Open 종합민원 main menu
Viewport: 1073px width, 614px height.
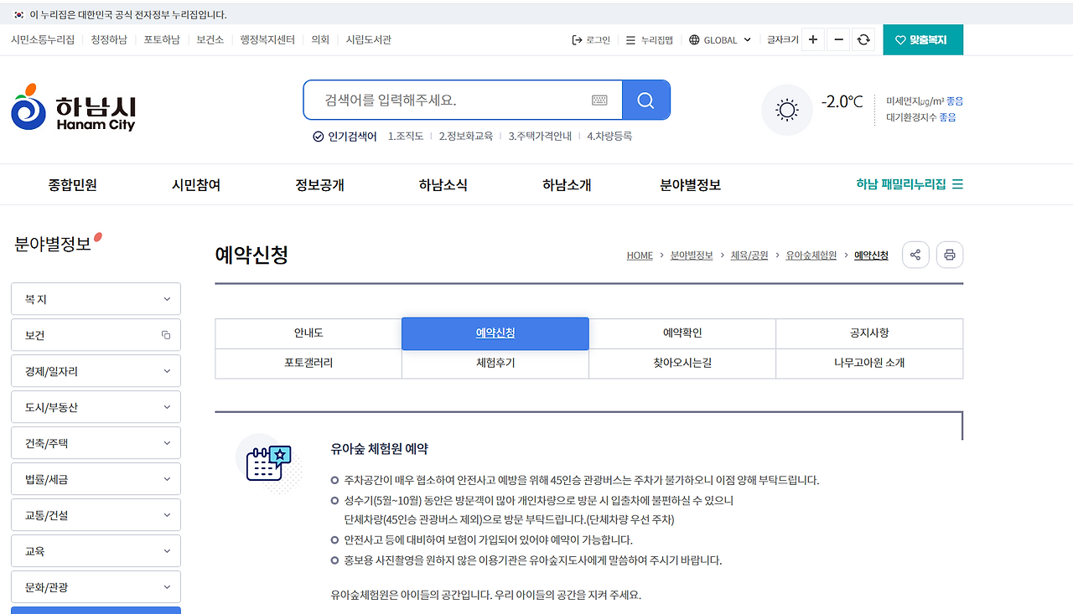click(x=73, y=185)
